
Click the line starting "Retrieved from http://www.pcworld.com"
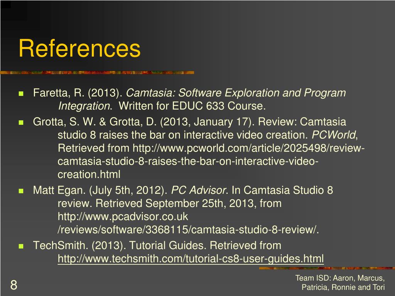click(211, 148)
